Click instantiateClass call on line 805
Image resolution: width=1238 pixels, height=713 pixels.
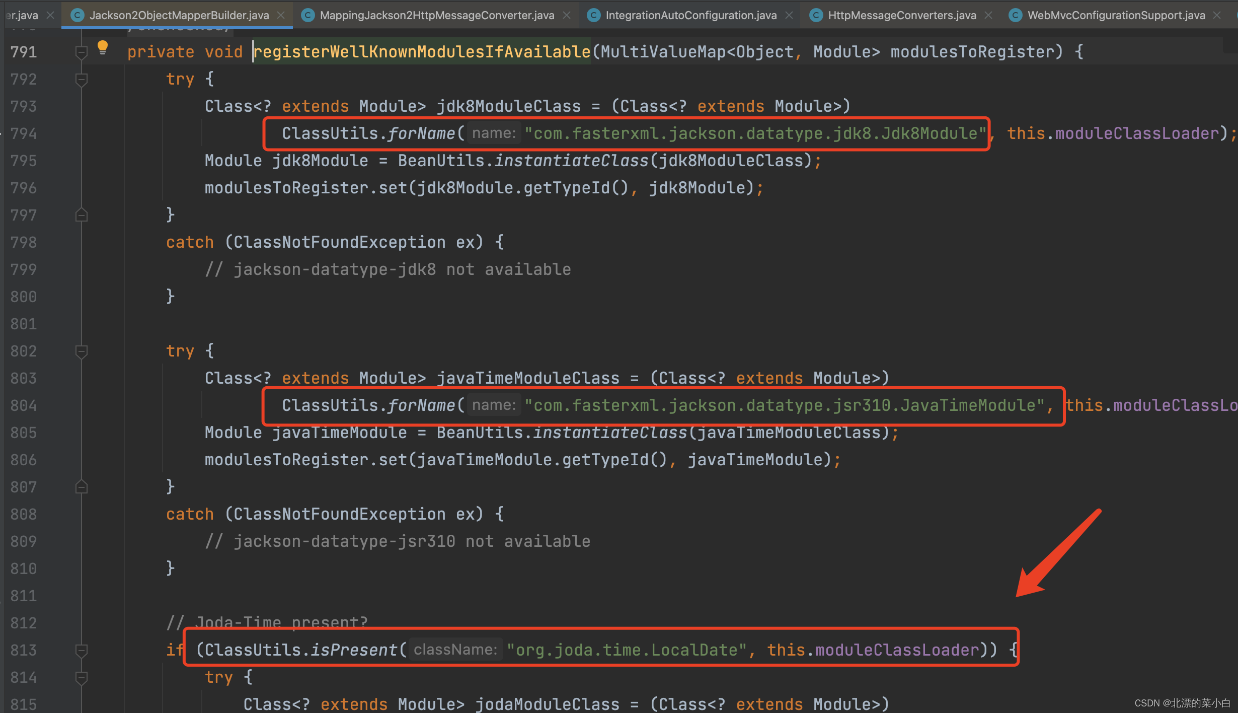[x=610, y=433]
